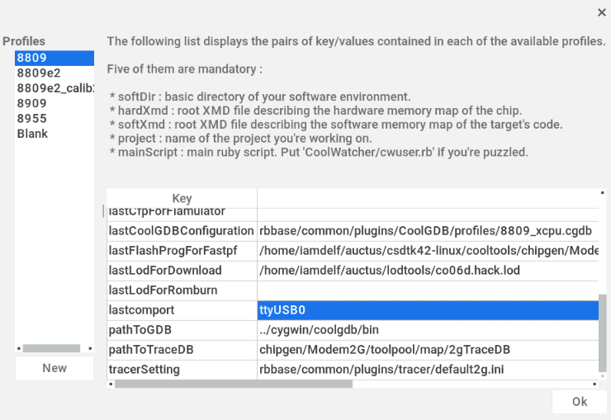
Task: Click the lastFlashProgForFastpf value cell
Action: 428,251
